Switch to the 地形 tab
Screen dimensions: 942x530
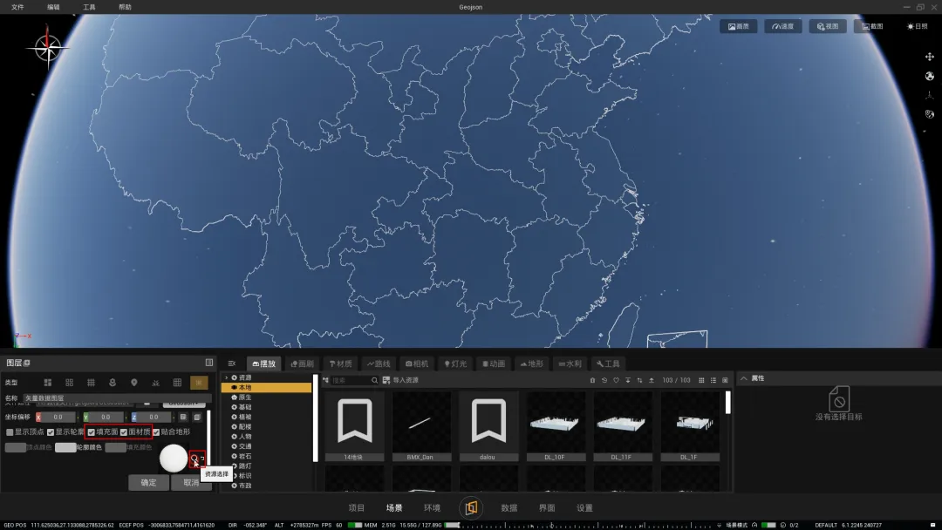[532, 364]
